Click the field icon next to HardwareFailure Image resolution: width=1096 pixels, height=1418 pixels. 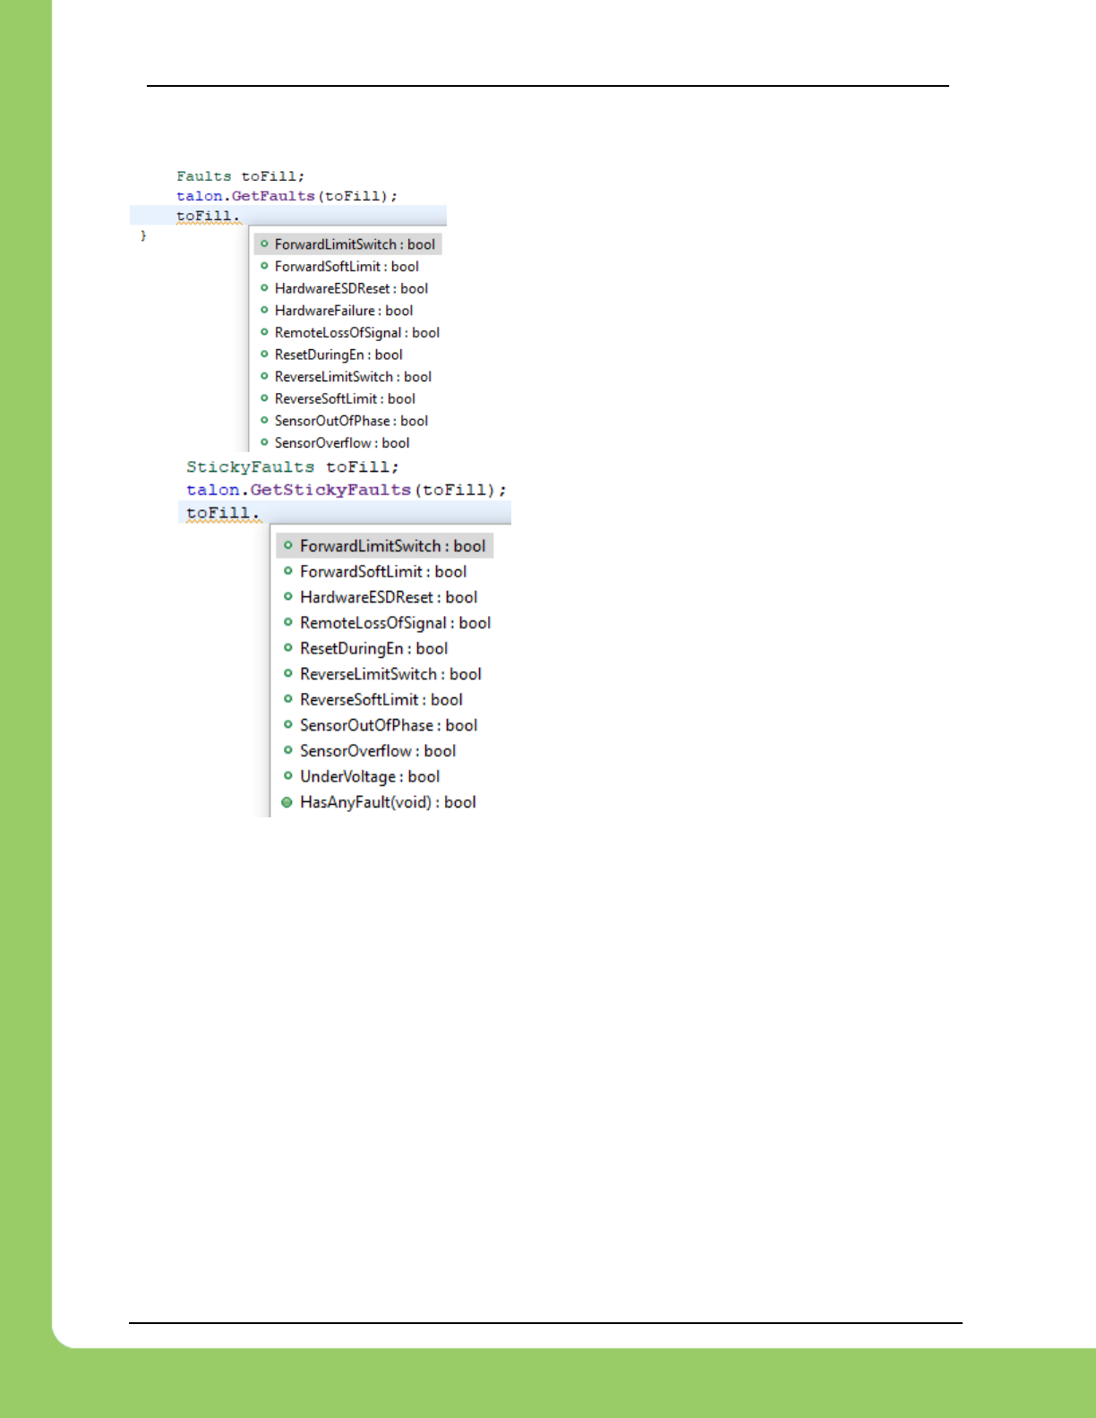pyautogui.click(x=264, y=310)
